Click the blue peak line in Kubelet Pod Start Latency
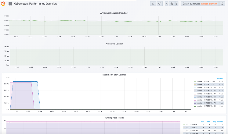 click(x=25, y=82)
